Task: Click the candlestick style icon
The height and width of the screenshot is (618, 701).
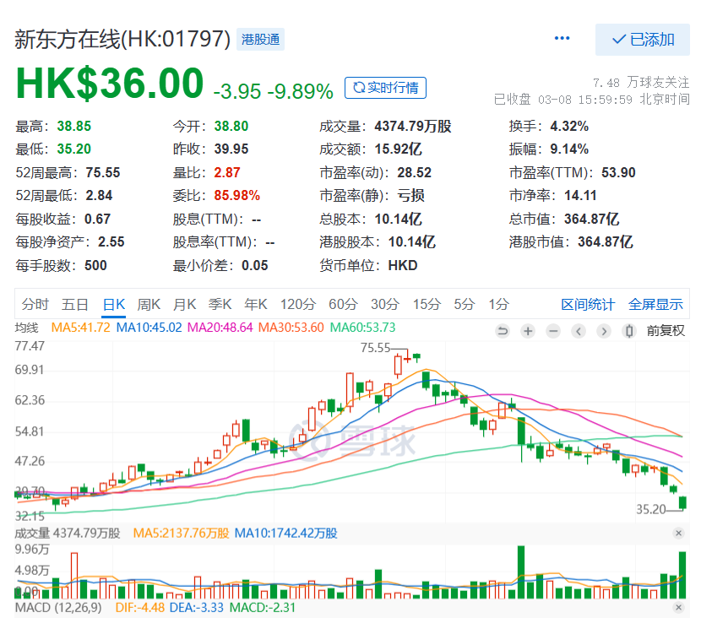Action: (628, 331)
